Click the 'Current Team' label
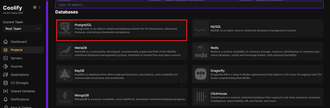The image size is (330, 108). 13,22
